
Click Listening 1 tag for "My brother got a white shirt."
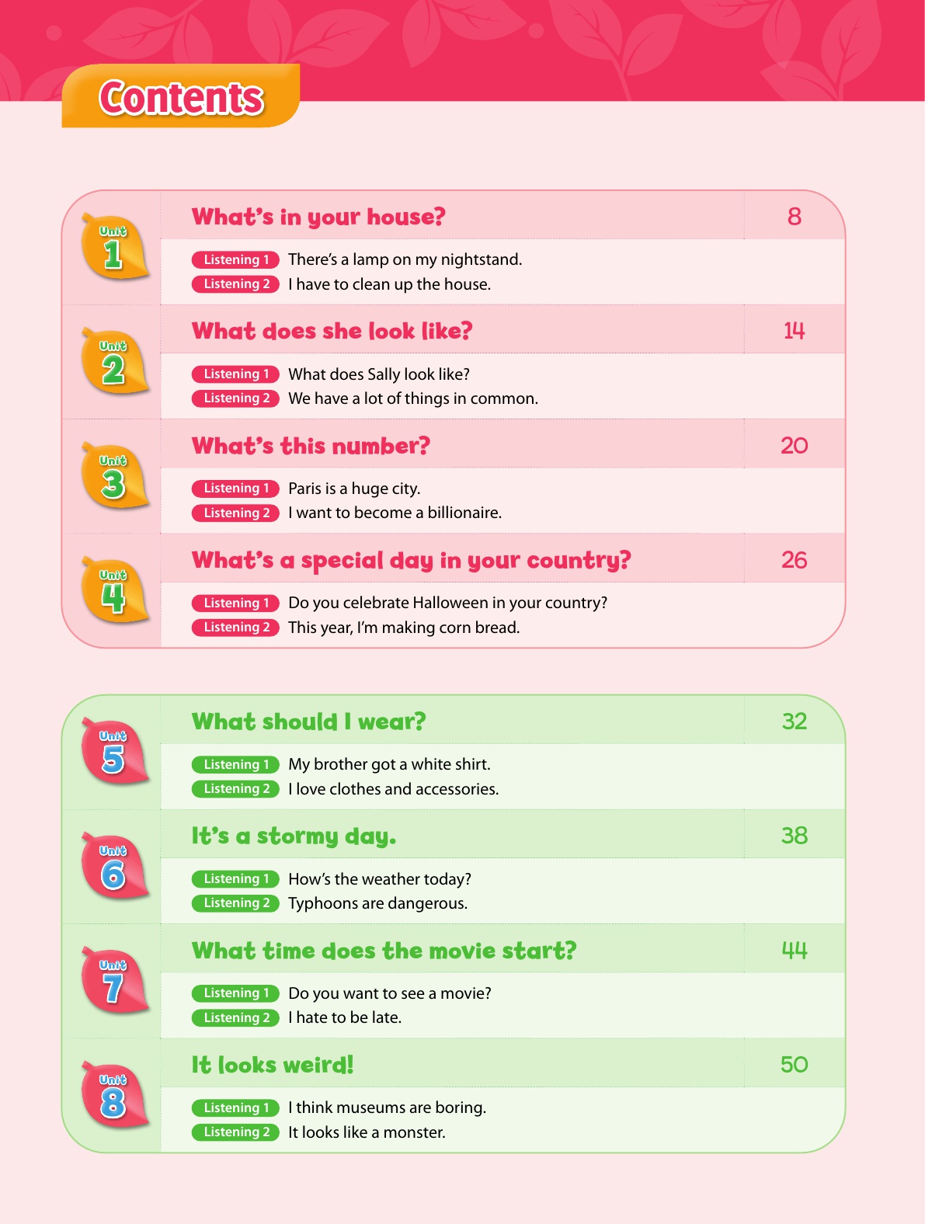click(x=235, y=765)
